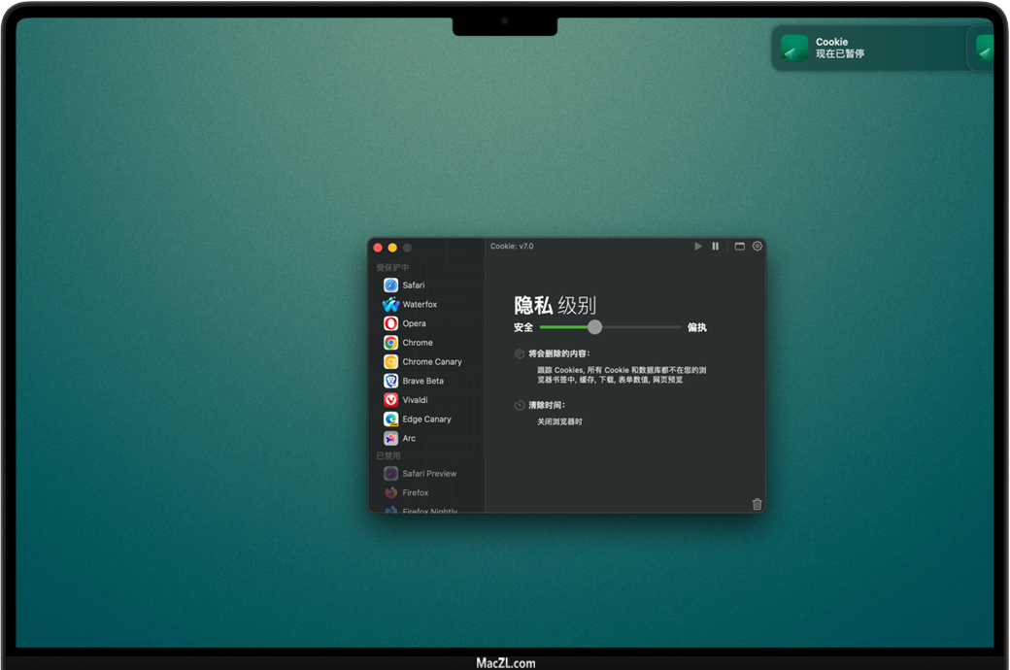Click the trash can icon

point(757,504)
